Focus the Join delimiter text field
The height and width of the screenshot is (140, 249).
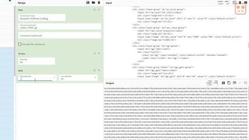76,78
